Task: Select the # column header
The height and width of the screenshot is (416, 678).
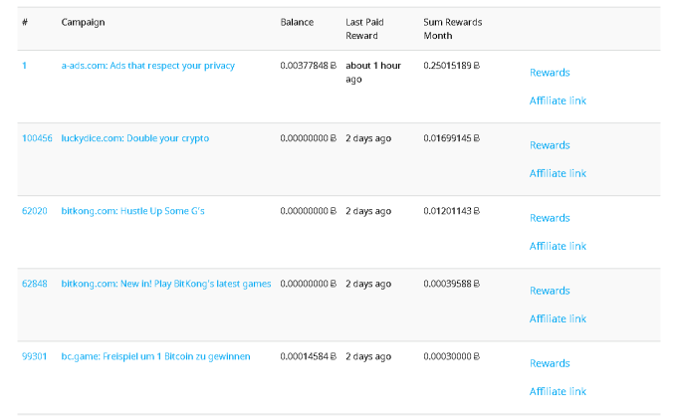Action: (25, 22)
